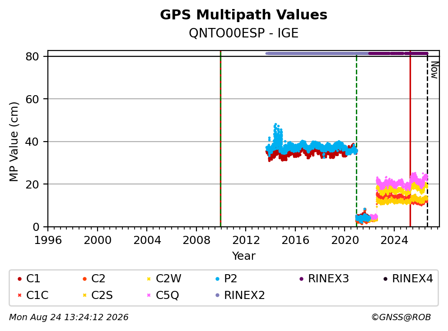Select the C2S legend entry
Screen dimensions: 448x331
coord(98,295)
